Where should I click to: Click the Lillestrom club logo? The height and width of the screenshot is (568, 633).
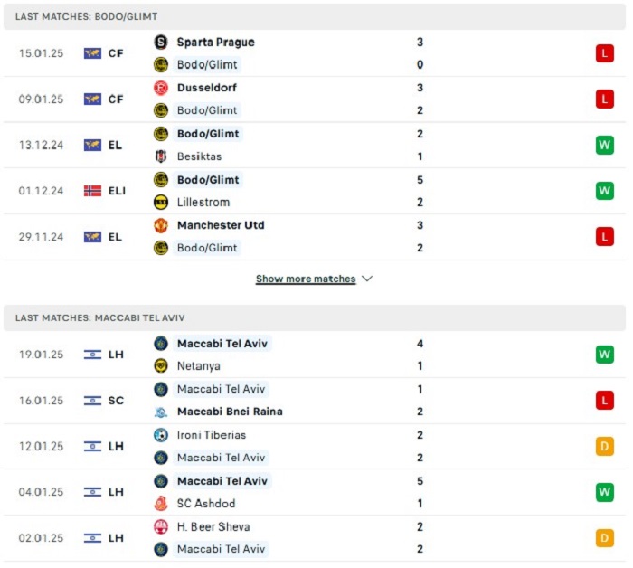tap(161, 203)
